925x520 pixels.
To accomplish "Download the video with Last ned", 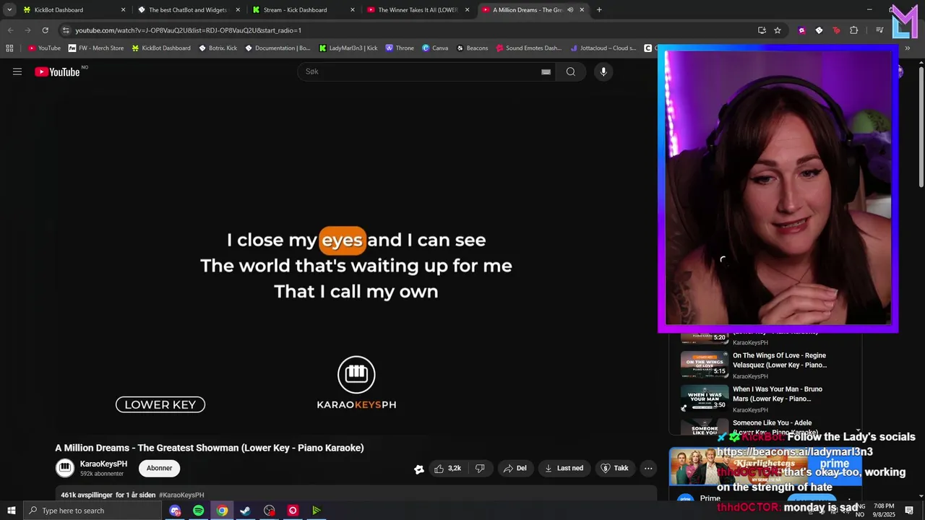I will pos(564,468).
